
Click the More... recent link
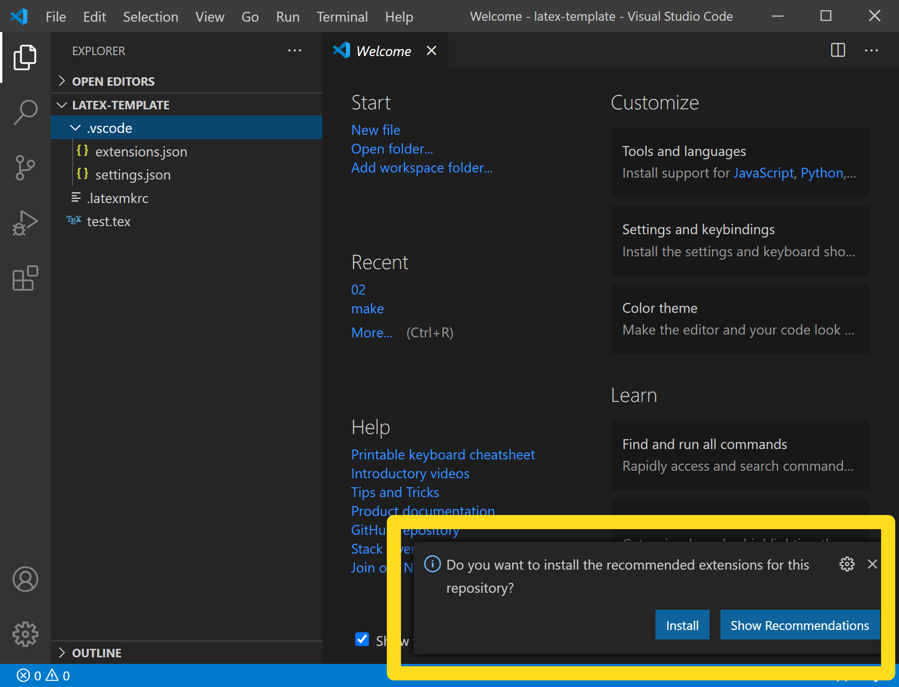[x=372, y=332]
